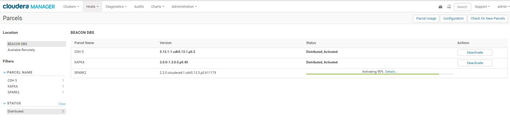The height and width of the screenshot is (128, 510).
Task: Open the Administration dropdown
Action: point(184,6)
